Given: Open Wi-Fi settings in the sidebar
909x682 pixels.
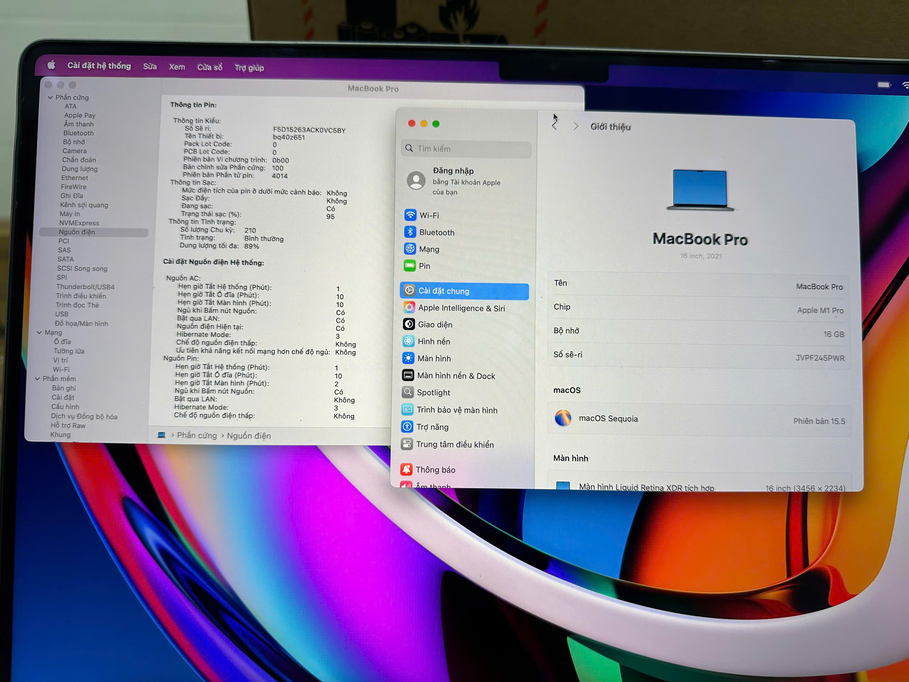Looking at the screenshot, I should click(429, 215).
